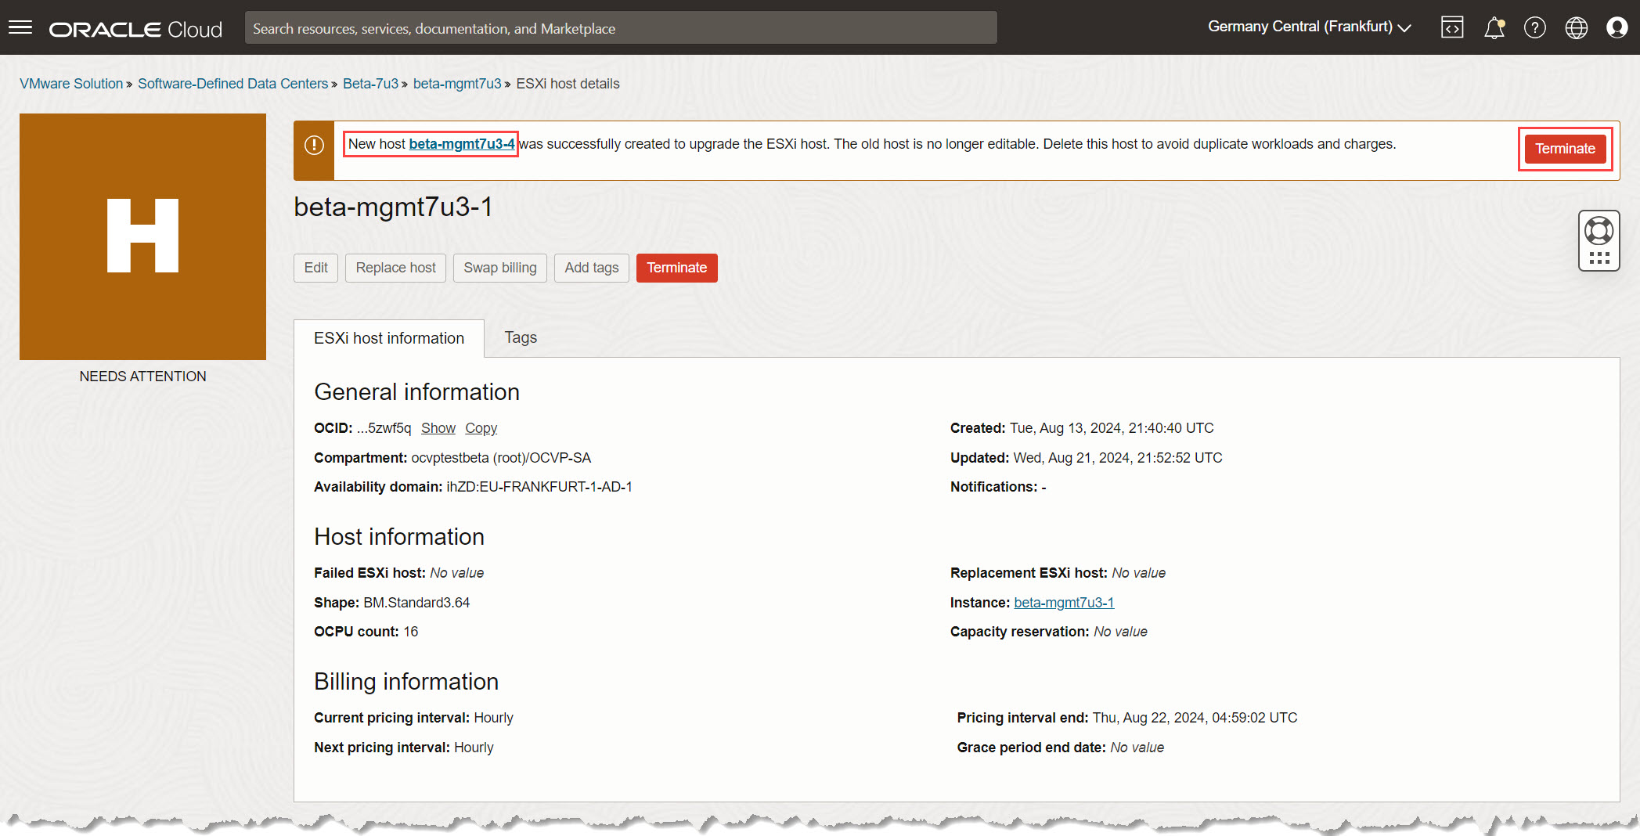The image size is (1640, 836).
Task: Click the Current pricing interval Hourly value
Action: click(x=494, y=718)
